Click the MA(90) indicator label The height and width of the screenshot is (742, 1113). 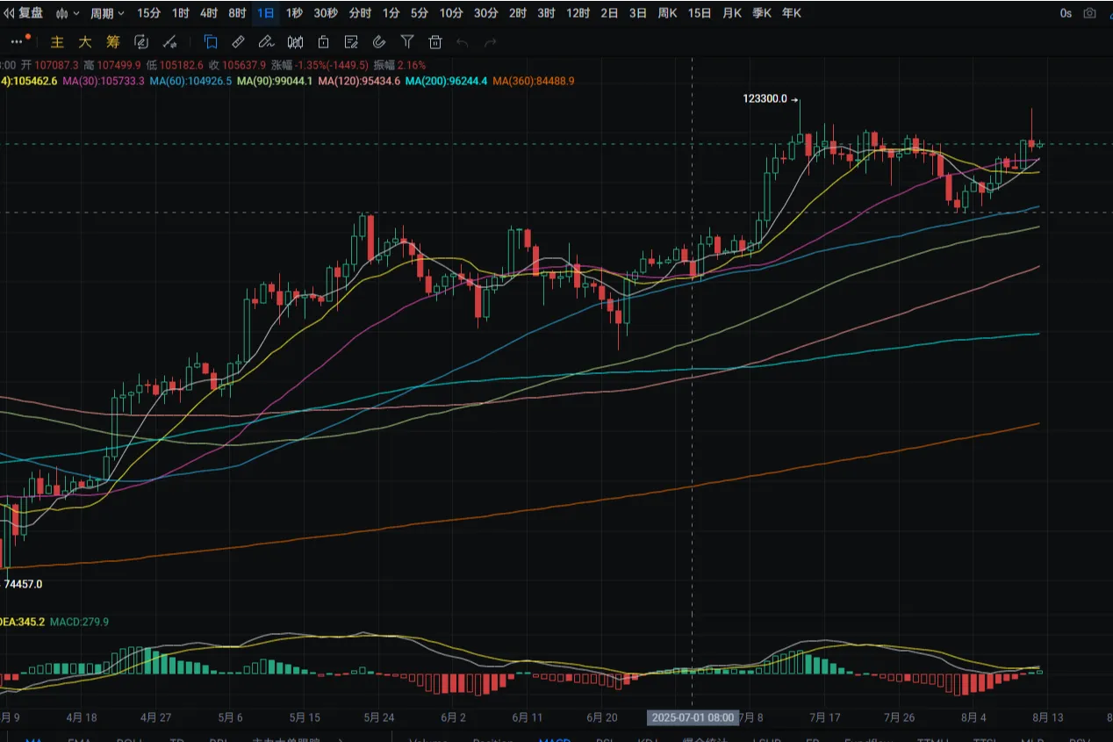pos(275,81)
